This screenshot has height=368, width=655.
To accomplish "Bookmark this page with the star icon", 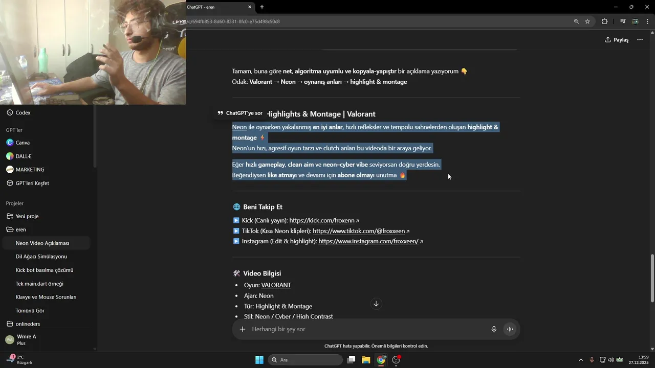I will click(587, 21).
